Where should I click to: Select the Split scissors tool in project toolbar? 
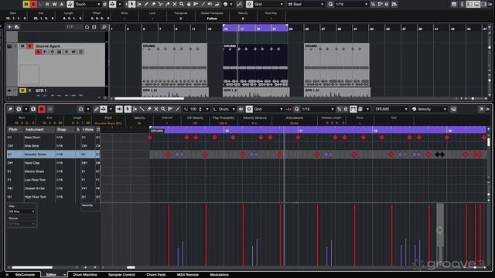160,4
